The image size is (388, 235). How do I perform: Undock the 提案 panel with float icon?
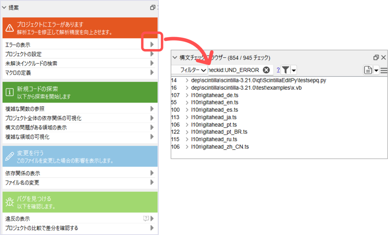click(153, 8)
